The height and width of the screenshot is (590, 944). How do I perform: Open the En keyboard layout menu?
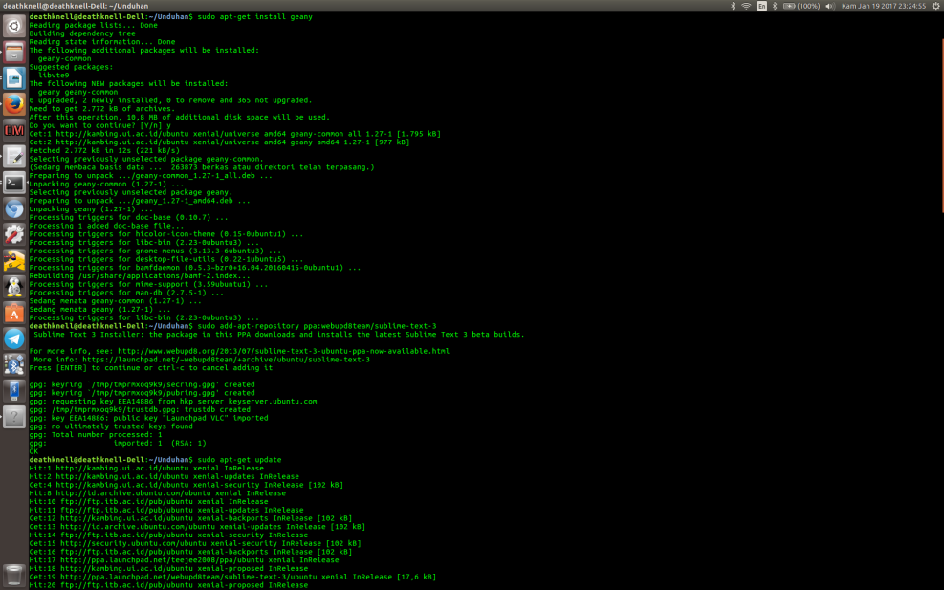pos(761,6)
